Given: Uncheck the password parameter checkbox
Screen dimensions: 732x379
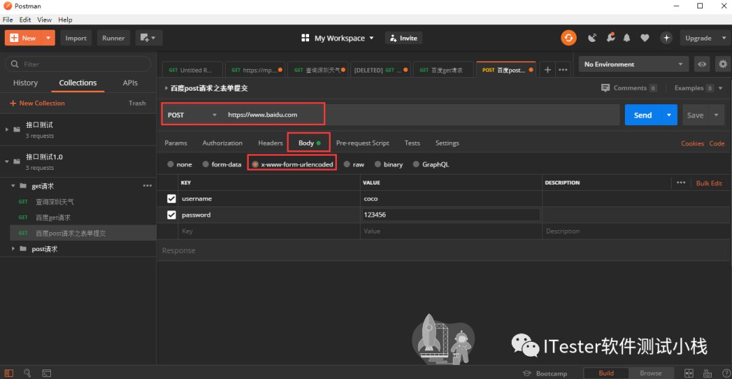Looking at the screenshot, I should [x=171, y=215].
